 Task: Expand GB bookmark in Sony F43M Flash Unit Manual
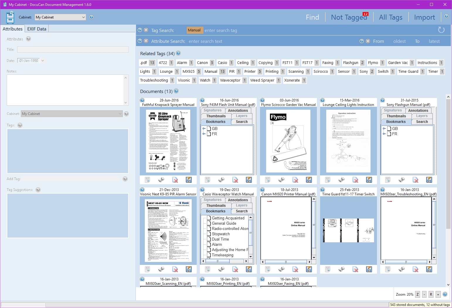(204, 128)
